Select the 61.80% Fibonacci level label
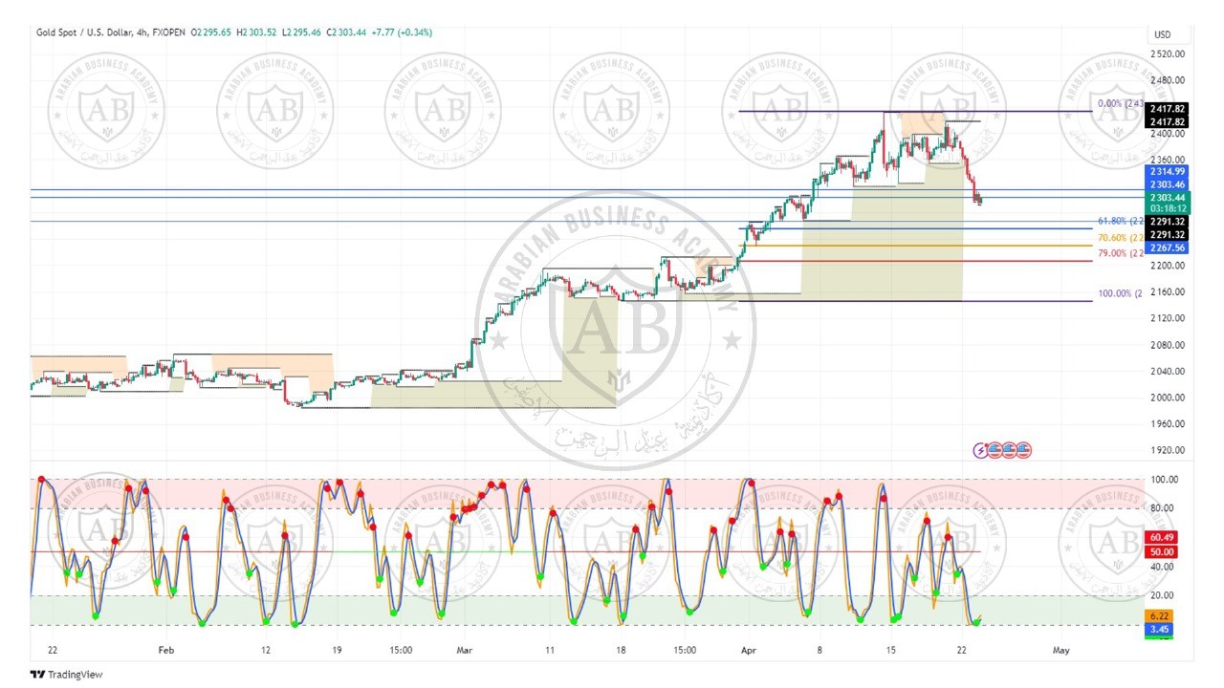1224x688 pixels. coord(1121,221)
